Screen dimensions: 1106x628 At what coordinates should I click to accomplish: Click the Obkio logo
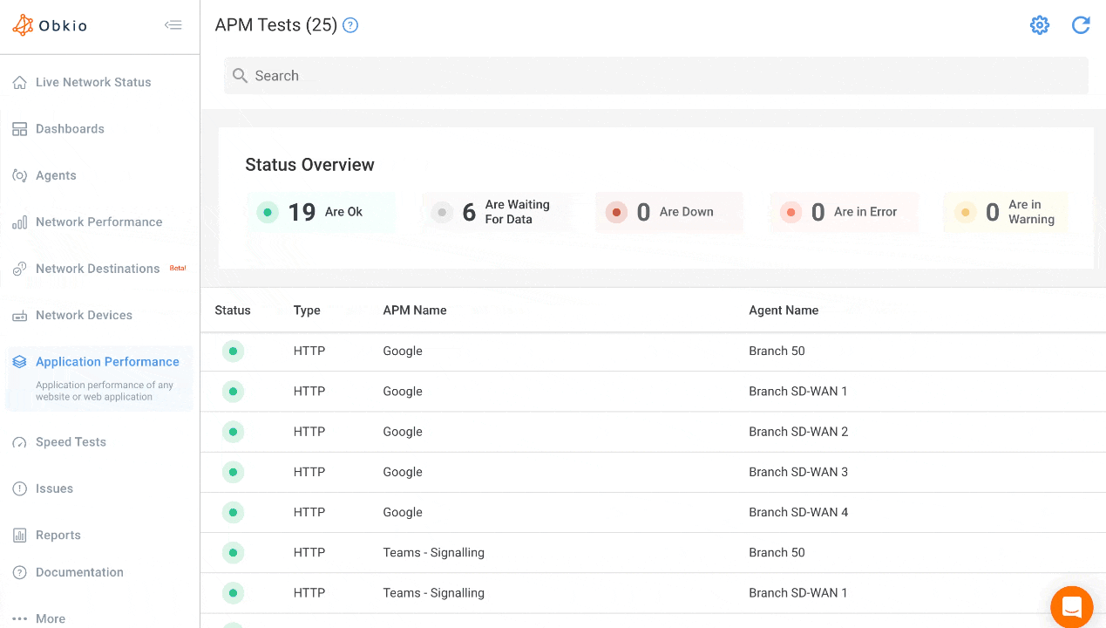click(x=50, y=25)
